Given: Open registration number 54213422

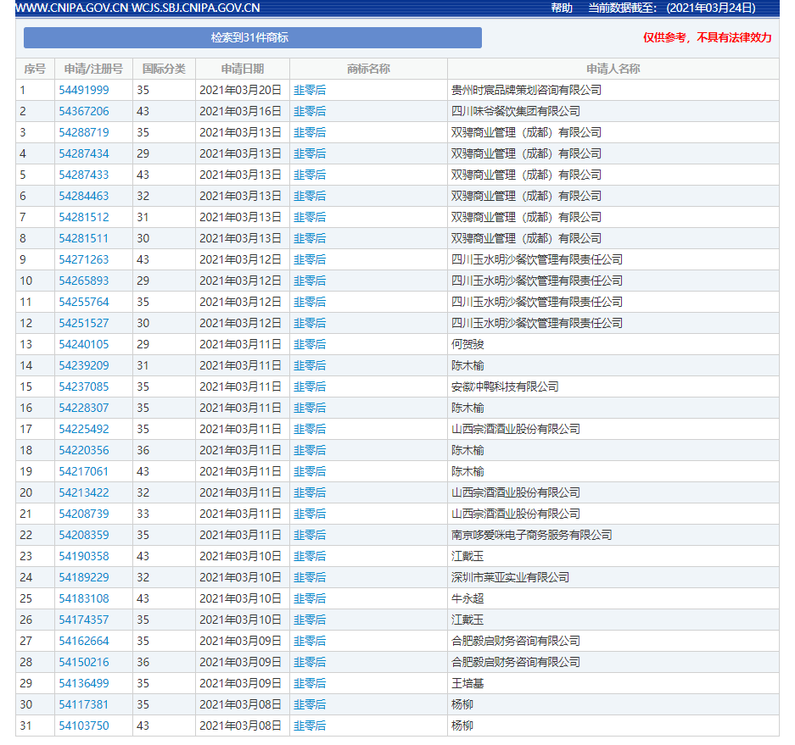Looking at the screenshot, I should (84, 492).
